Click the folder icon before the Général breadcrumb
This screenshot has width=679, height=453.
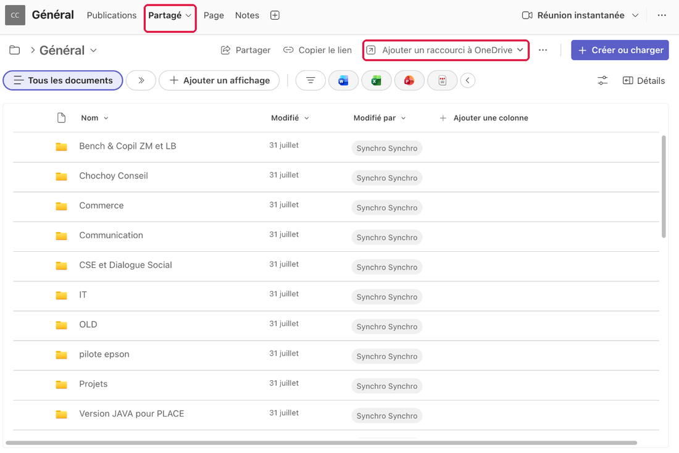15,50
